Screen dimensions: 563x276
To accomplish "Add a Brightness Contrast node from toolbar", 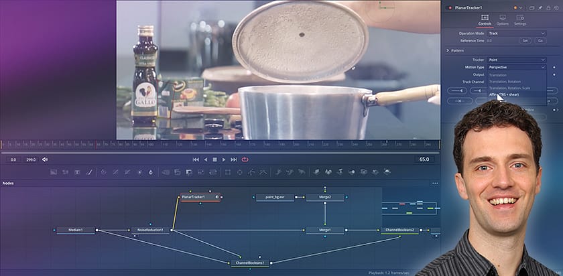I will [x=139, y=172].
